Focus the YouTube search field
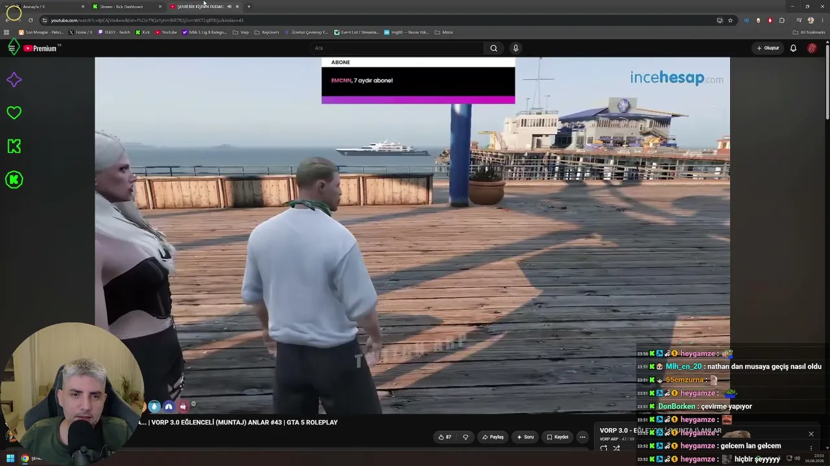Image resolution: width=830 pixels, height=466 pixels. [x=397, y=48]
